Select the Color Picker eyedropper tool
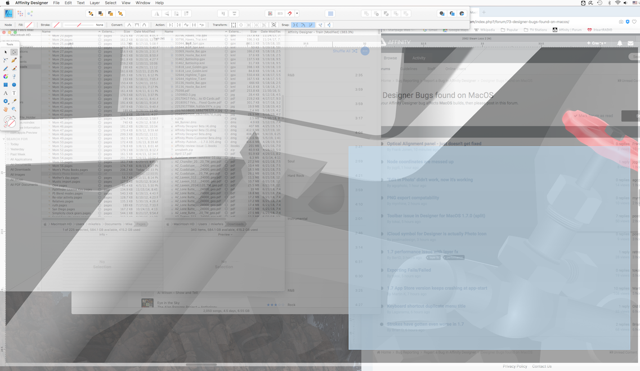 tap(14, 101)
